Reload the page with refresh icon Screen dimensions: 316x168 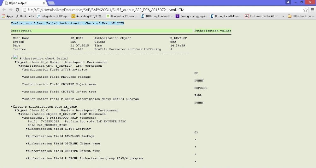(x=18, y=10)
